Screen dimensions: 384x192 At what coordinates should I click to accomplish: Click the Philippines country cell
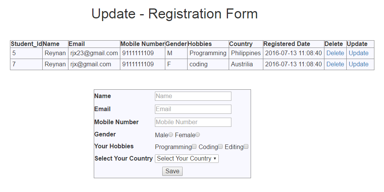246,53
